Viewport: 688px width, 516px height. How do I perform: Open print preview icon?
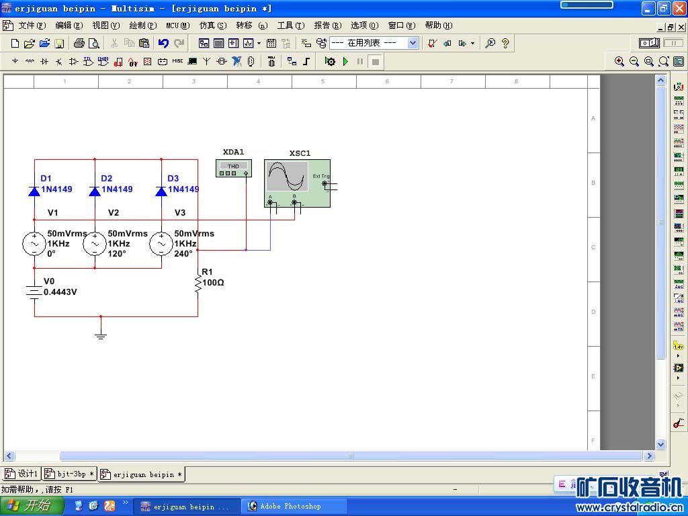[x=94, y=43]
